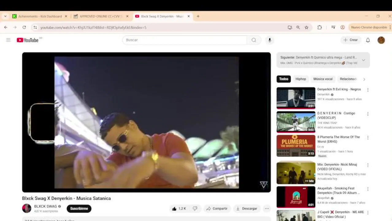The image size is (392, 221).
Task: Select the Música vocal filter chip
Action: click(x=323, y=79)
